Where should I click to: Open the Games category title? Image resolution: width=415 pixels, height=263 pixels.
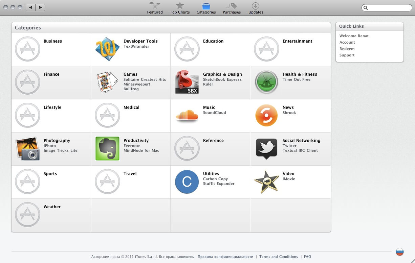pos(130,74)
